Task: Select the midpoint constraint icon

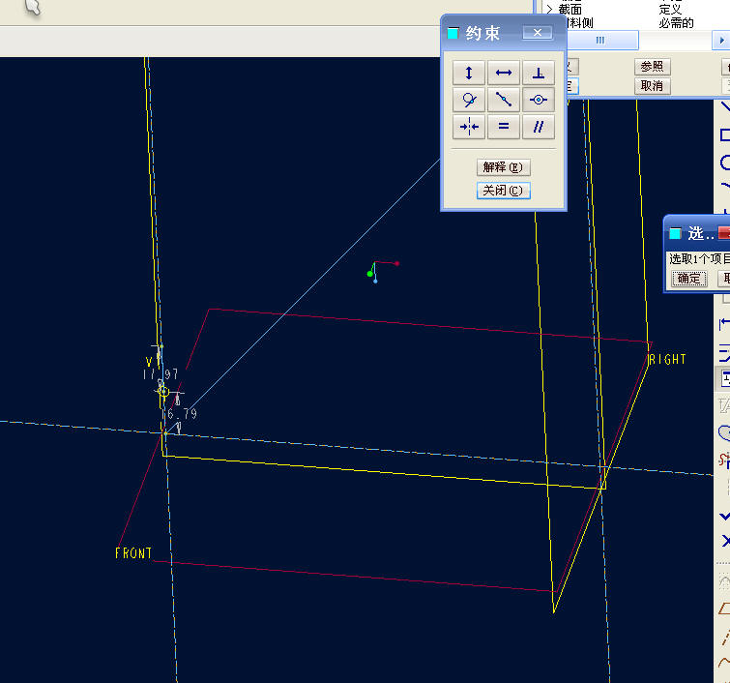Action: click(x=504, y=100)
